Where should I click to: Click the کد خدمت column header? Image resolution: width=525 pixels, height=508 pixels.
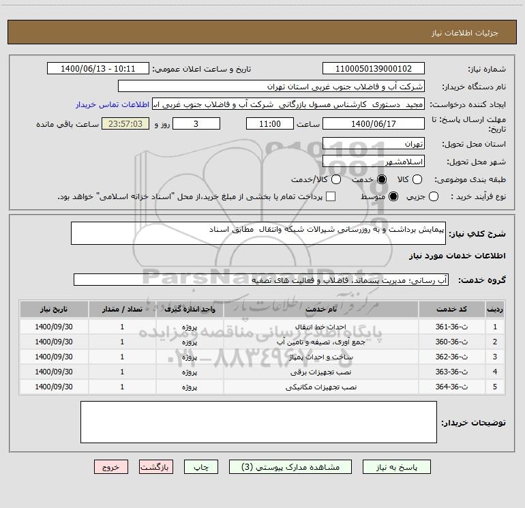tap(451, 309)
